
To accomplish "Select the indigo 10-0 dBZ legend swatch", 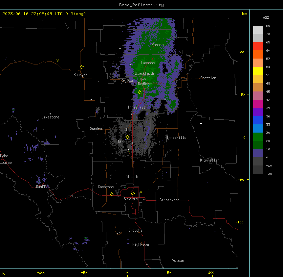I will click(x=258, y=153).
